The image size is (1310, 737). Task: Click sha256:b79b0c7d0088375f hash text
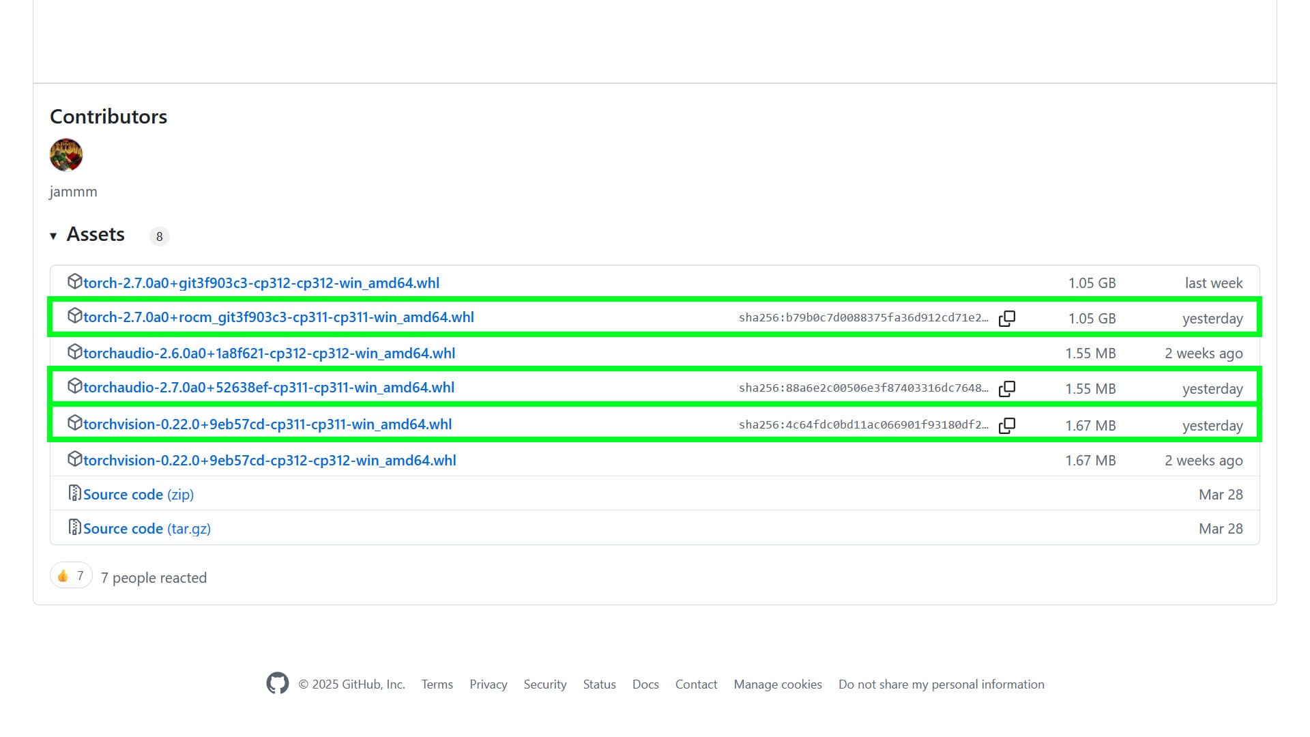pos(863,317)
